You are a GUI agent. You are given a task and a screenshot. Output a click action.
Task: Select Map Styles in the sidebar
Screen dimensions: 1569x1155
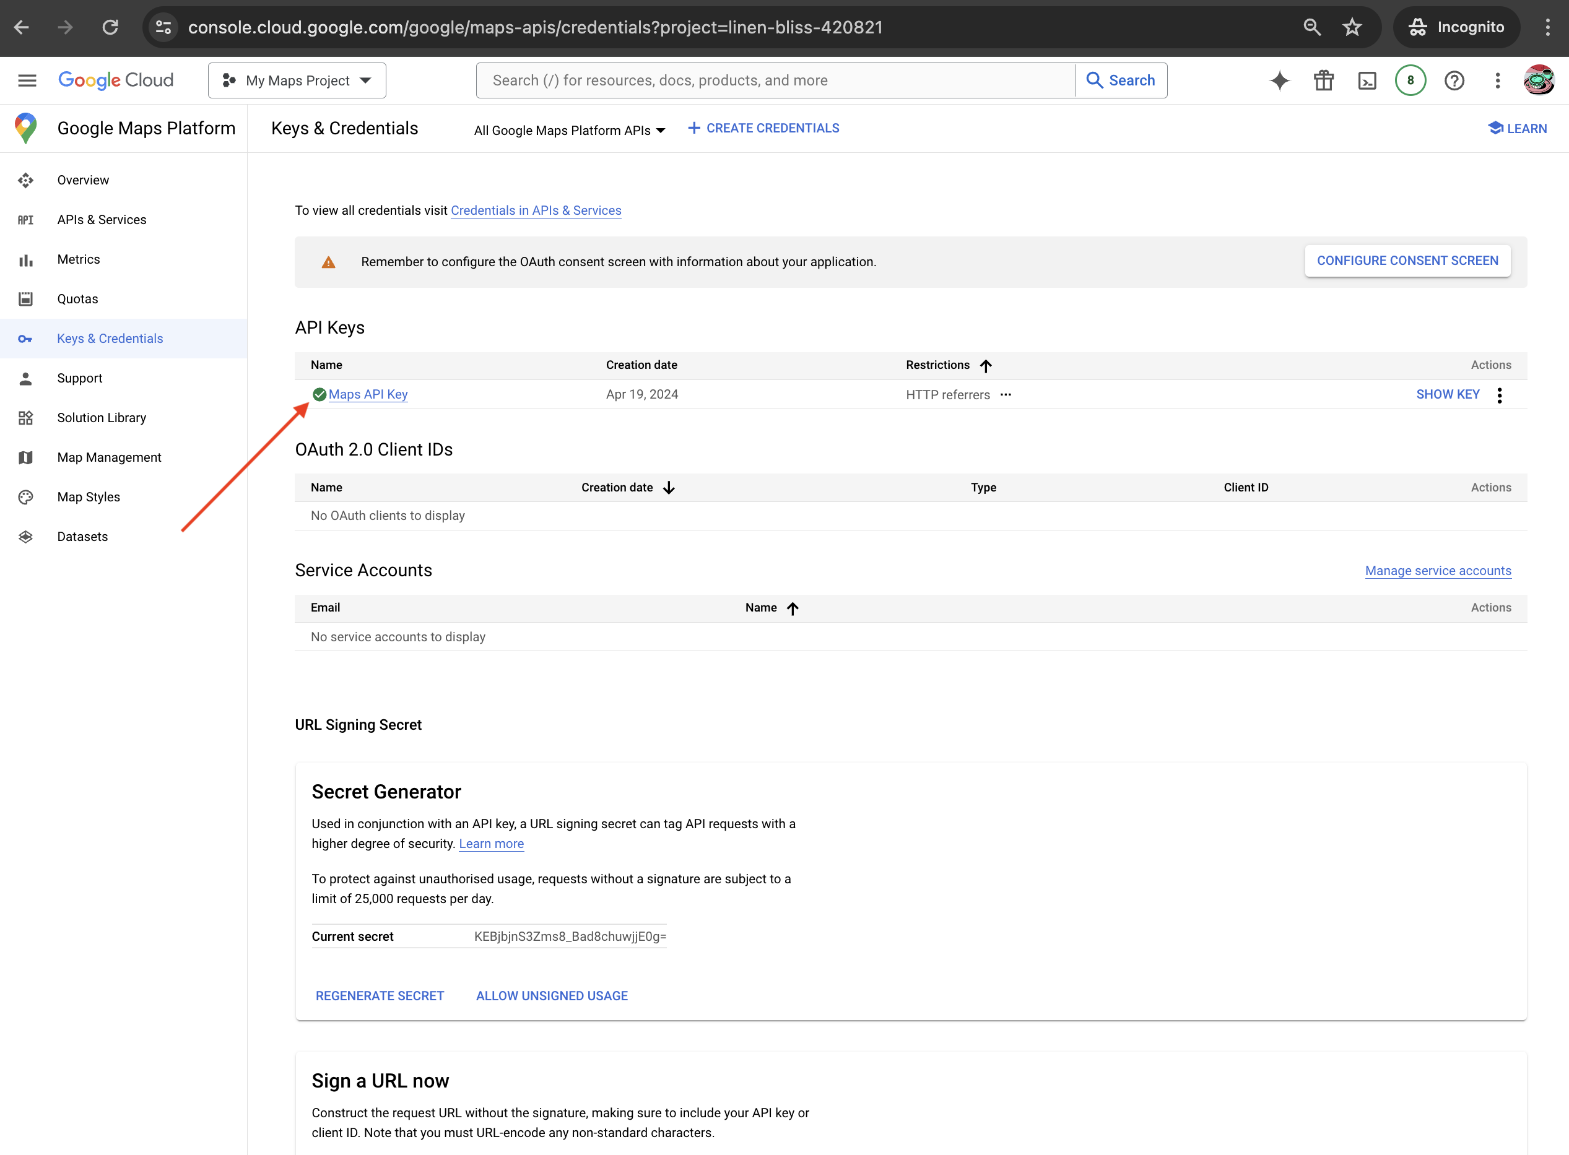click(89, 496)
